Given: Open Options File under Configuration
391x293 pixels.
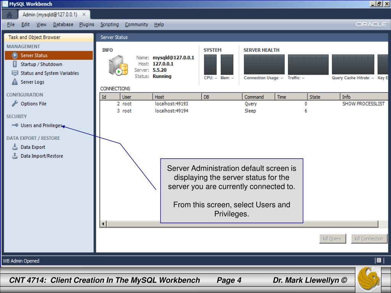Looking at the screenshot, I should (x=34, y=103).
